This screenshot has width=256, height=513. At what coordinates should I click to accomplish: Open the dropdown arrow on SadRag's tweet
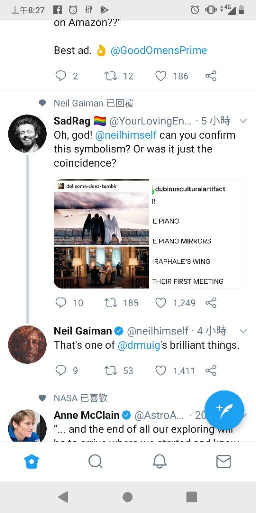[243, 121]
